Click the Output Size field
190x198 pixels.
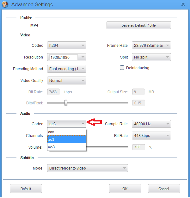coord(138,92)
